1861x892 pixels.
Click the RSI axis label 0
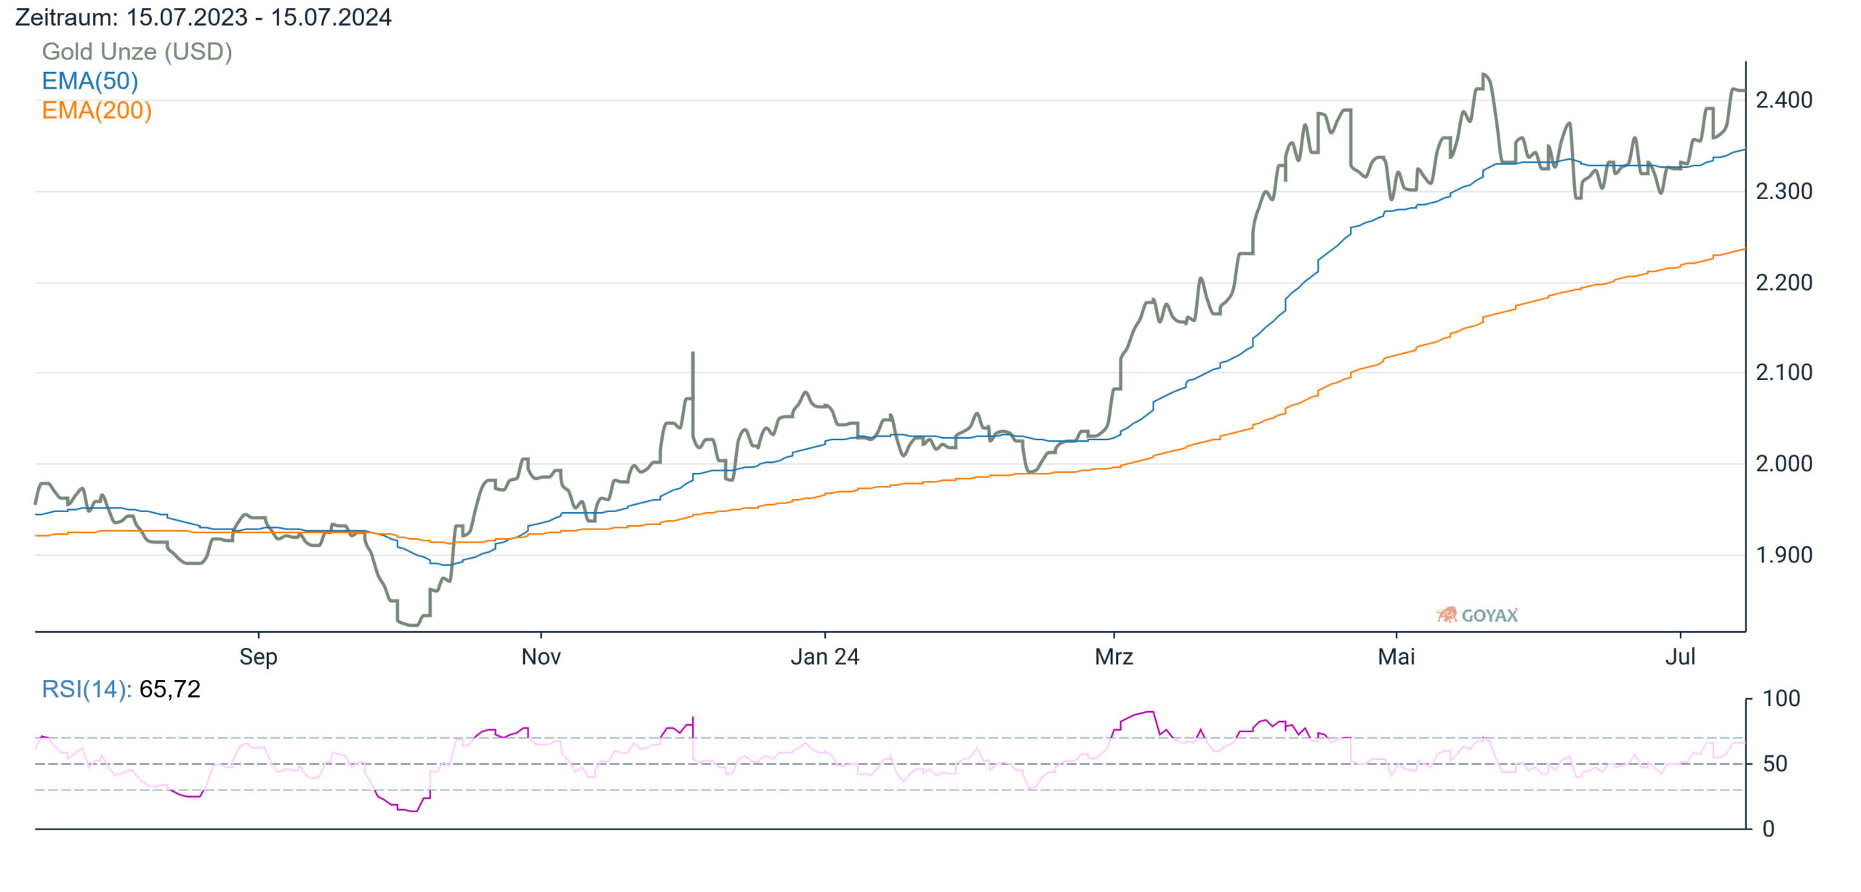tap(1768, 828)
